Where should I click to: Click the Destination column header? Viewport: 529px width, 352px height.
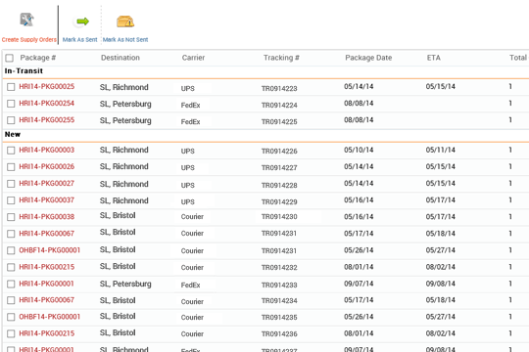pyautogui.click(x=120, y=58)
